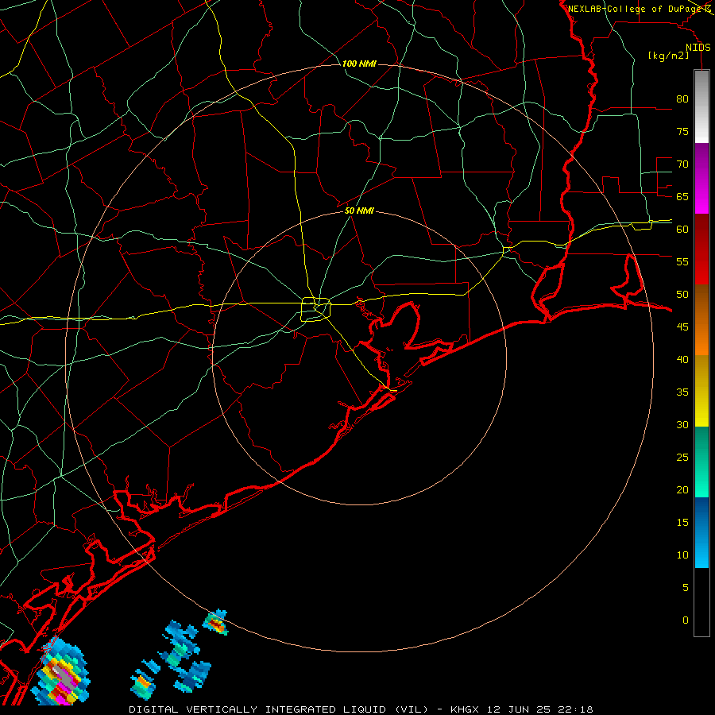This screenshot has width=715, height=715.
Task: Click the 10 value on the color scale
Action: (682, 555)
